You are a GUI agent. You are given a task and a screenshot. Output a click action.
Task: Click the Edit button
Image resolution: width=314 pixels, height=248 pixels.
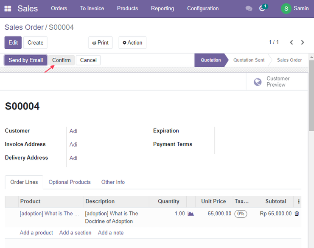pyautogui.click(x=13, y=42)
